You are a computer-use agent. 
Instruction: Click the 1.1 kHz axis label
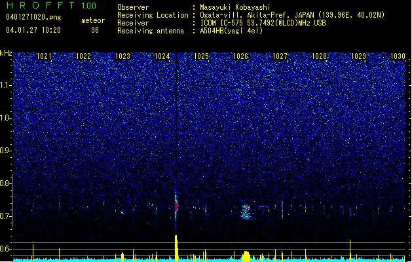click(x=6, y=85)
